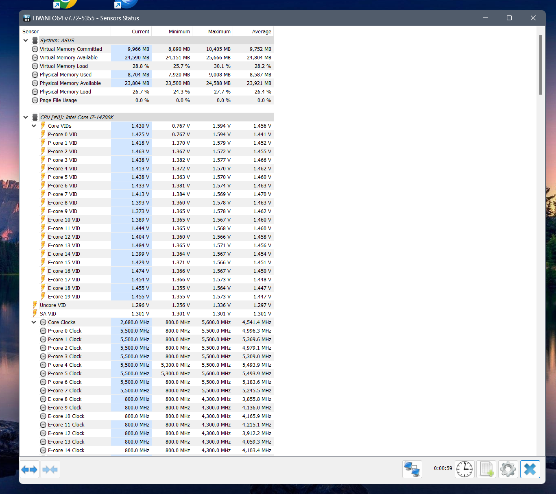Click the Virtual Memory Committed sensor icon

pyautogui.click(x=35, y=49)
